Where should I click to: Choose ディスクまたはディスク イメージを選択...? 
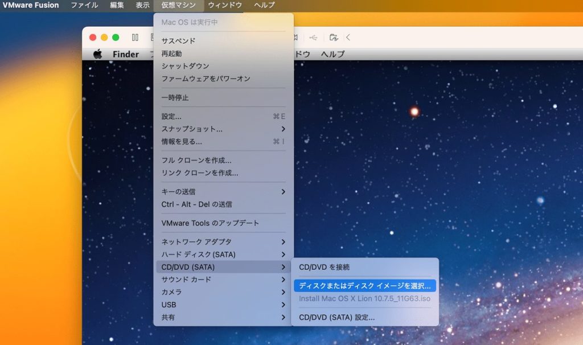click(365, 286)
